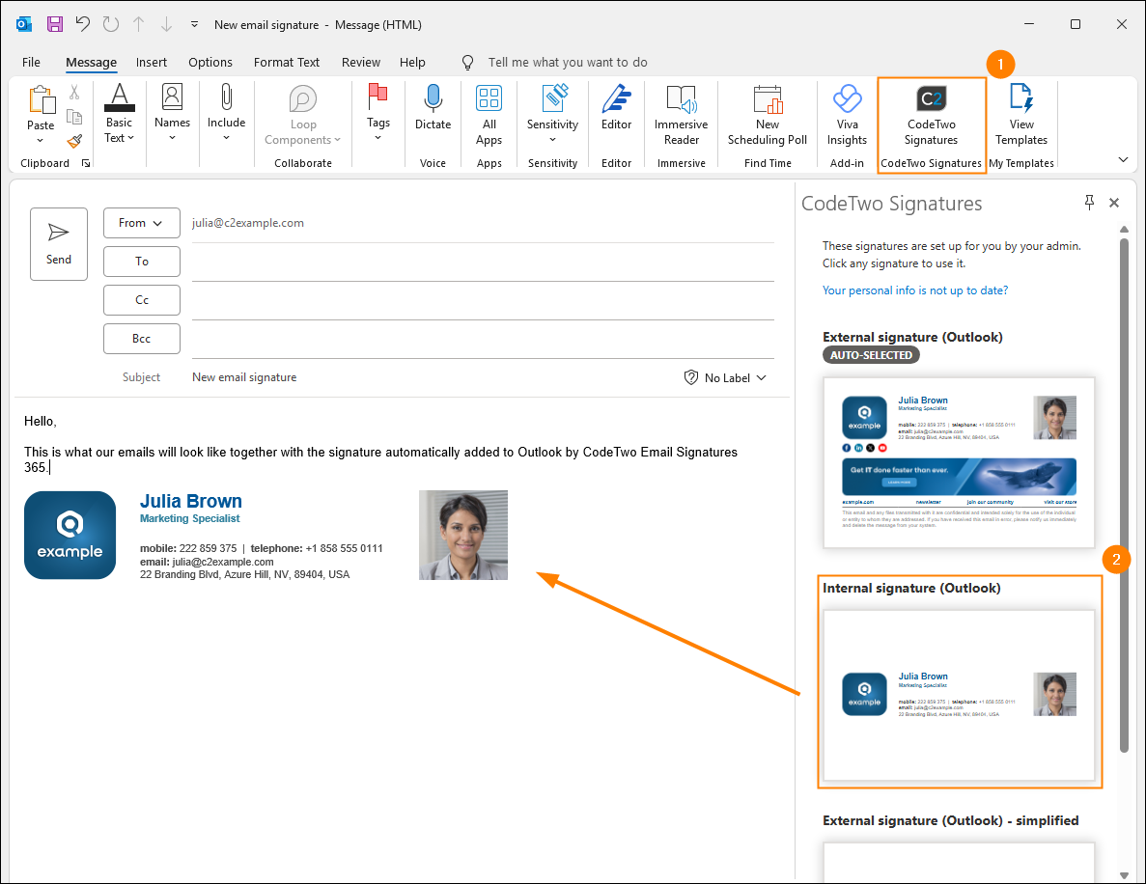
Task: Go to next item with down arrow
Action: pyautogui.click(x=166, y=24)
